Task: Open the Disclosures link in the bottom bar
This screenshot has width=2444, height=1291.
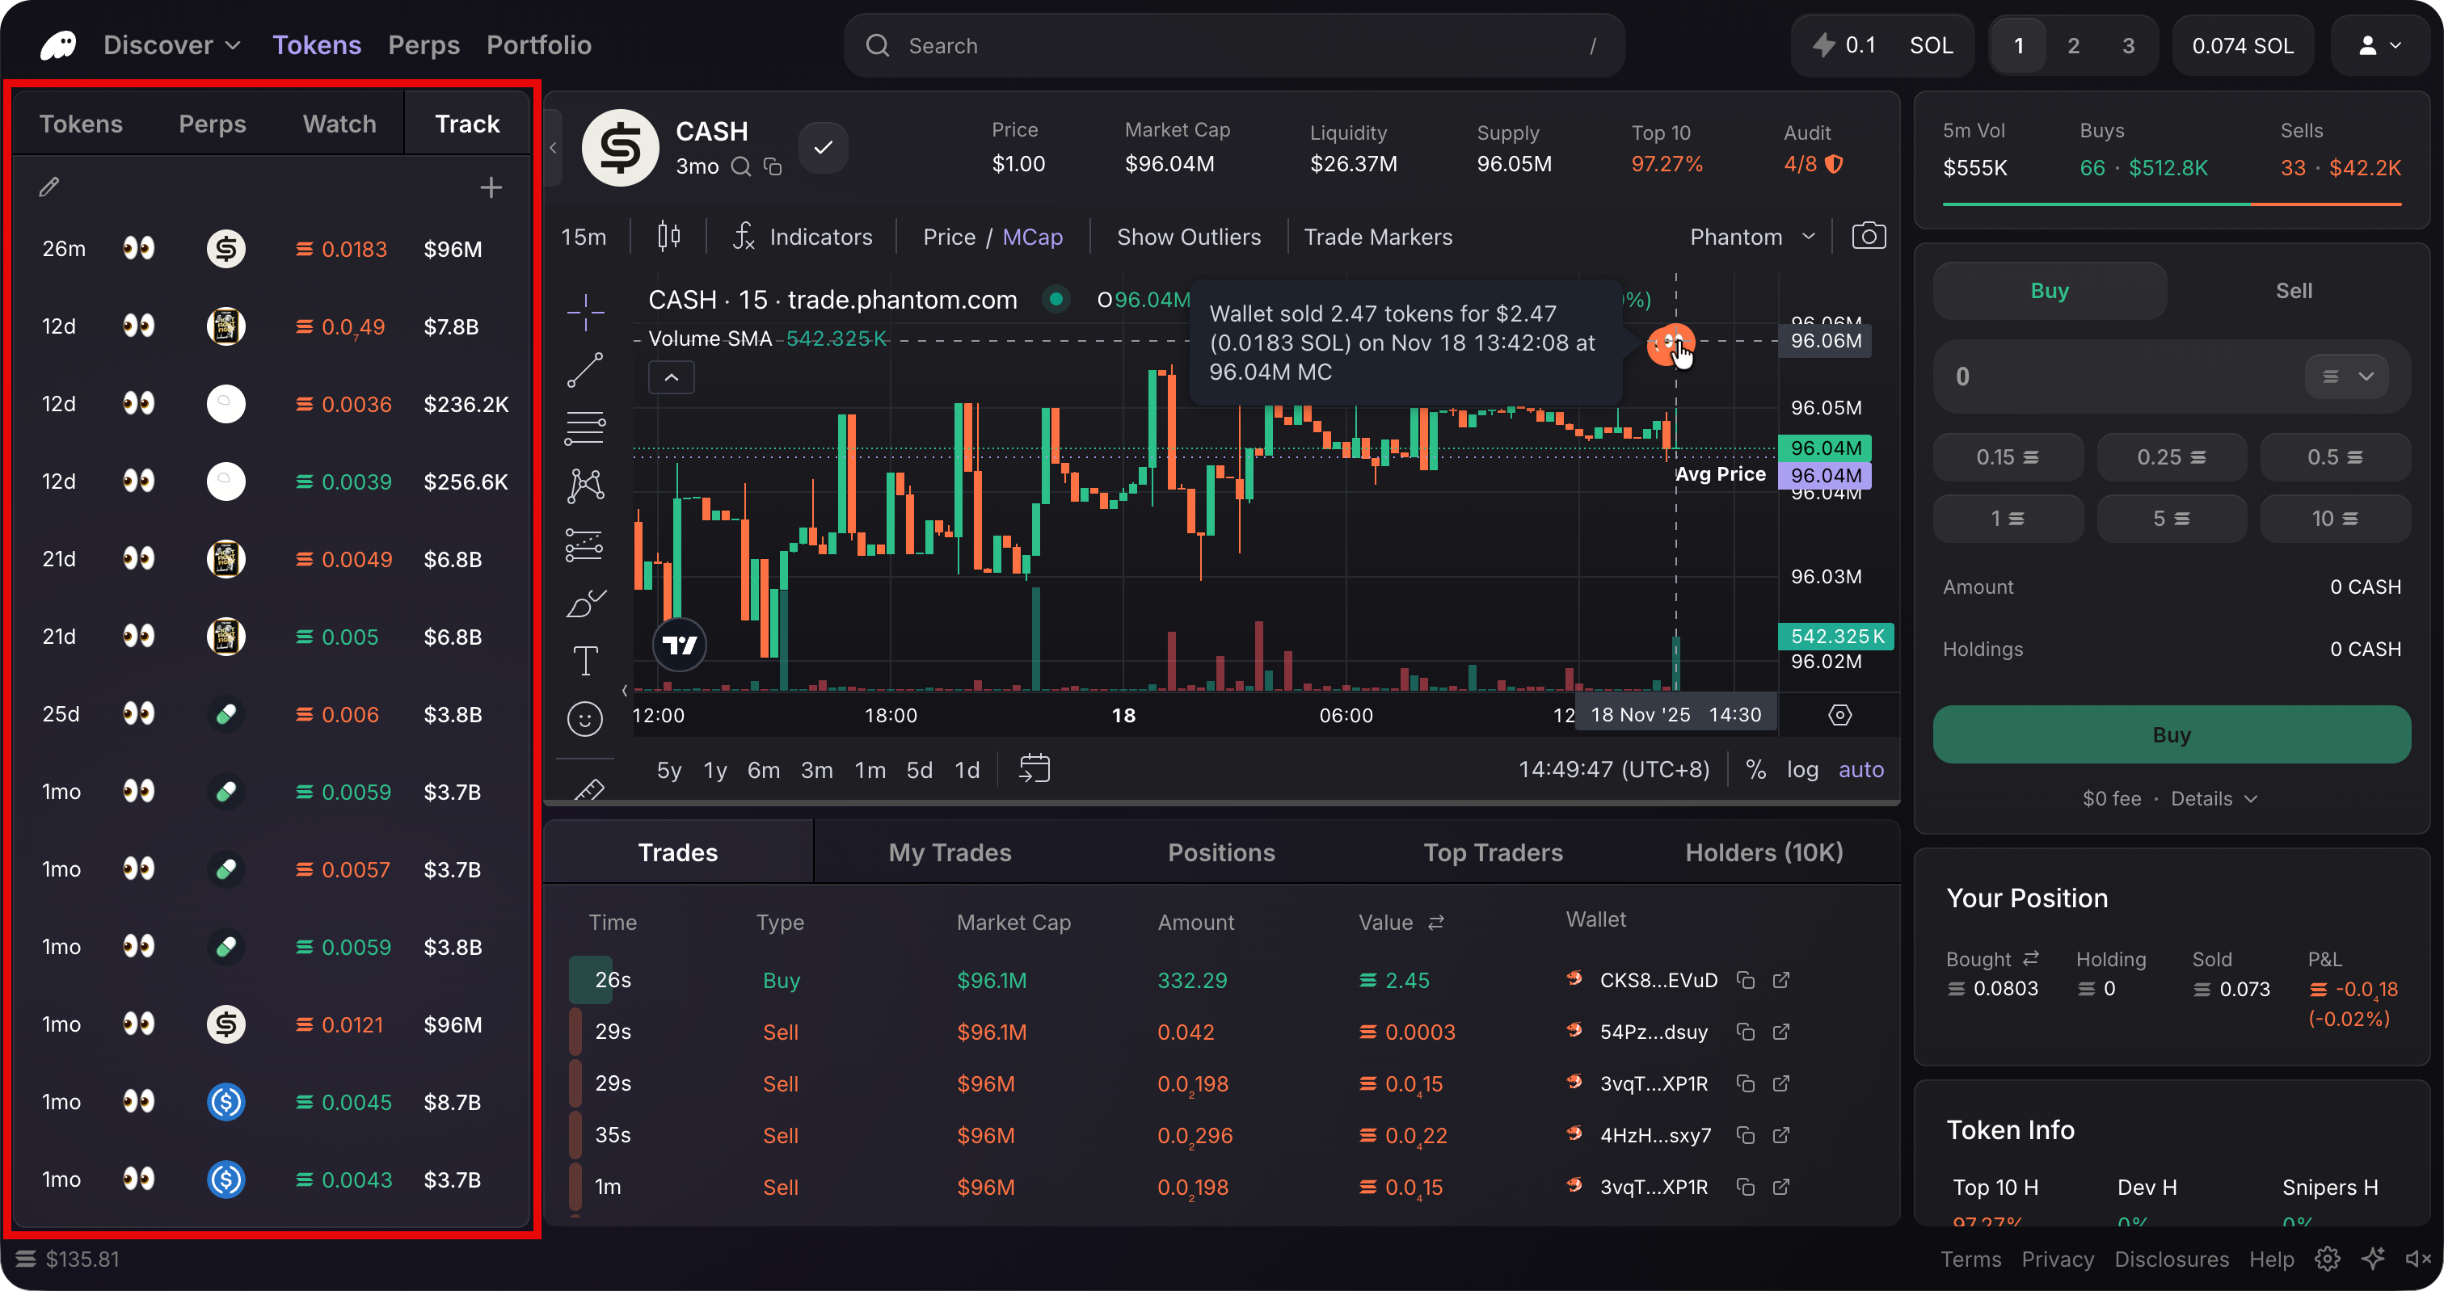Action: [2172, 1259]
